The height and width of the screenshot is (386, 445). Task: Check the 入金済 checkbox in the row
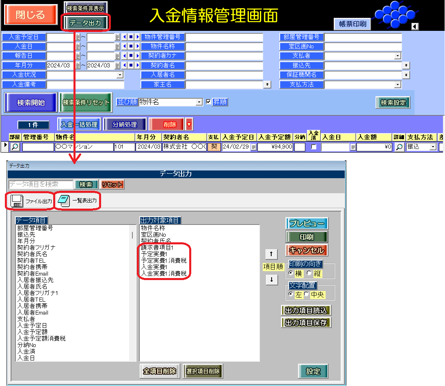tap(313, 147)
